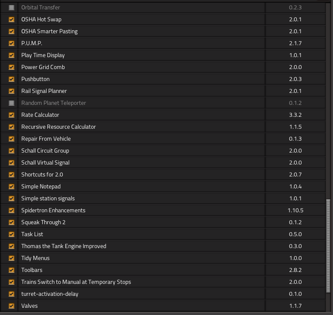Select the P.U.M.P. mod name

click(x=32, y=43)
